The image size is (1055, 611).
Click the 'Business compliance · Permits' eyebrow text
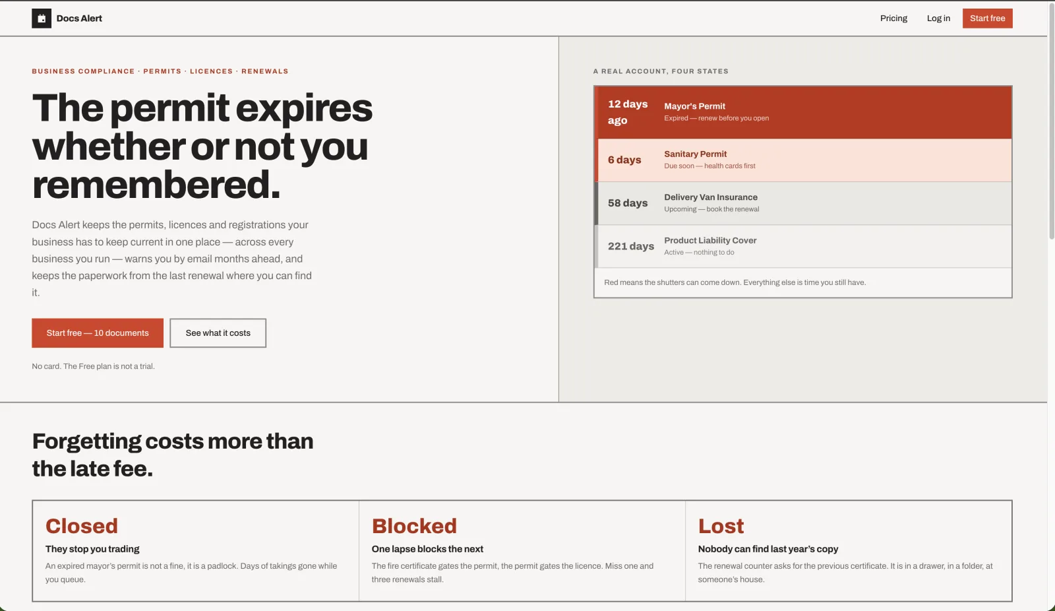tap(160, 71)
